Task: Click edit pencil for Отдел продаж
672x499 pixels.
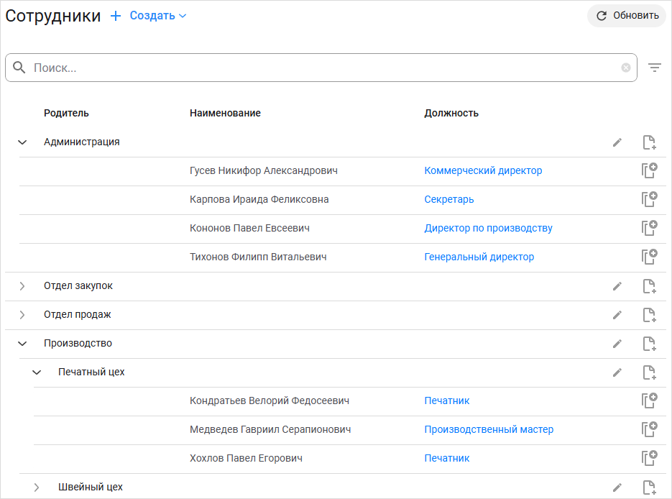Action: point(617,315)
